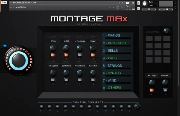Open the instrument info icon
The image size is (180, 116).
click(133, 3)
